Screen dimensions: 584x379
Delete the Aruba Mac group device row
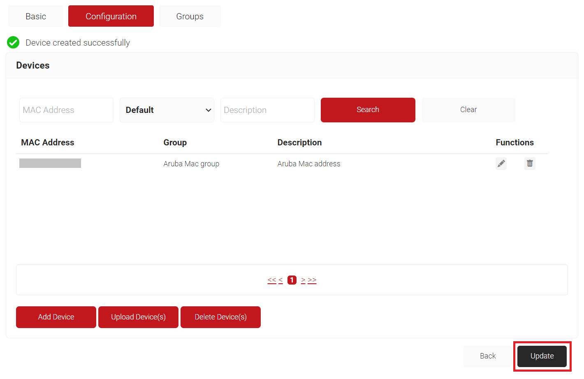[x=530, y=163]
